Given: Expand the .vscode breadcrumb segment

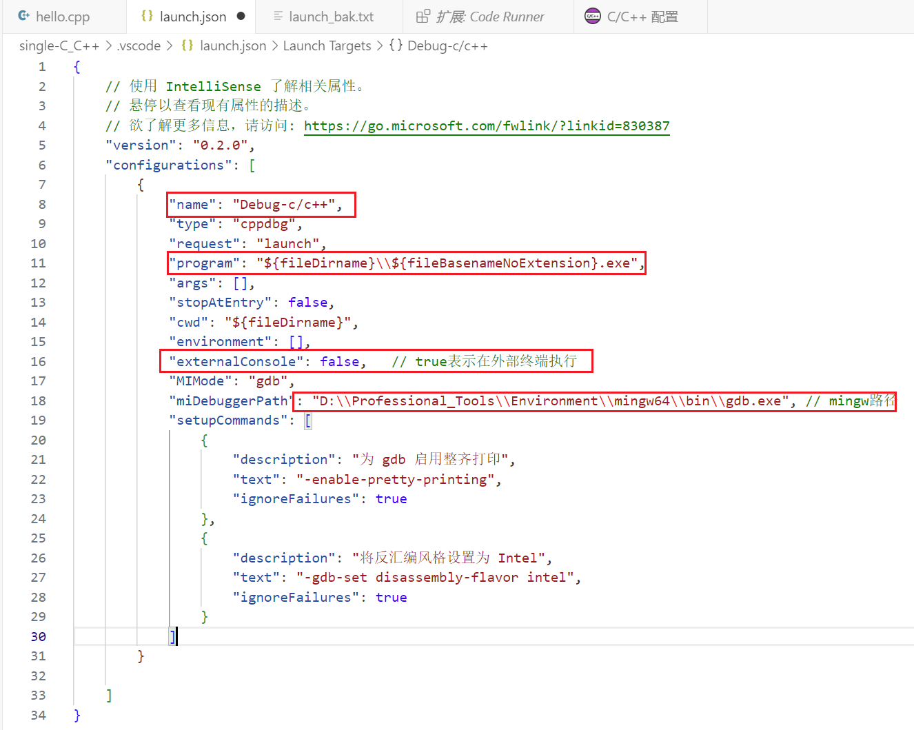Looking at the screenshot, I should pos(139,45).
